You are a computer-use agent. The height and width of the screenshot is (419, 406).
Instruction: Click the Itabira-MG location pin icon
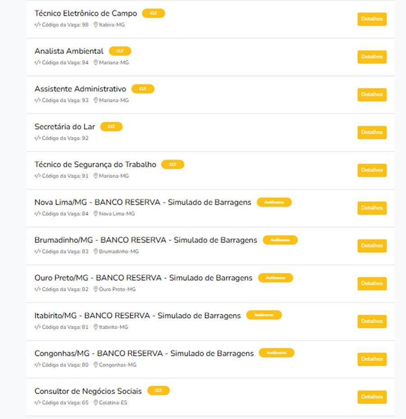click(x=96, y=25)
